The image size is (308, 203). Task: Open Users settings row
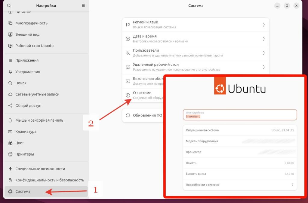click(196, 53)
